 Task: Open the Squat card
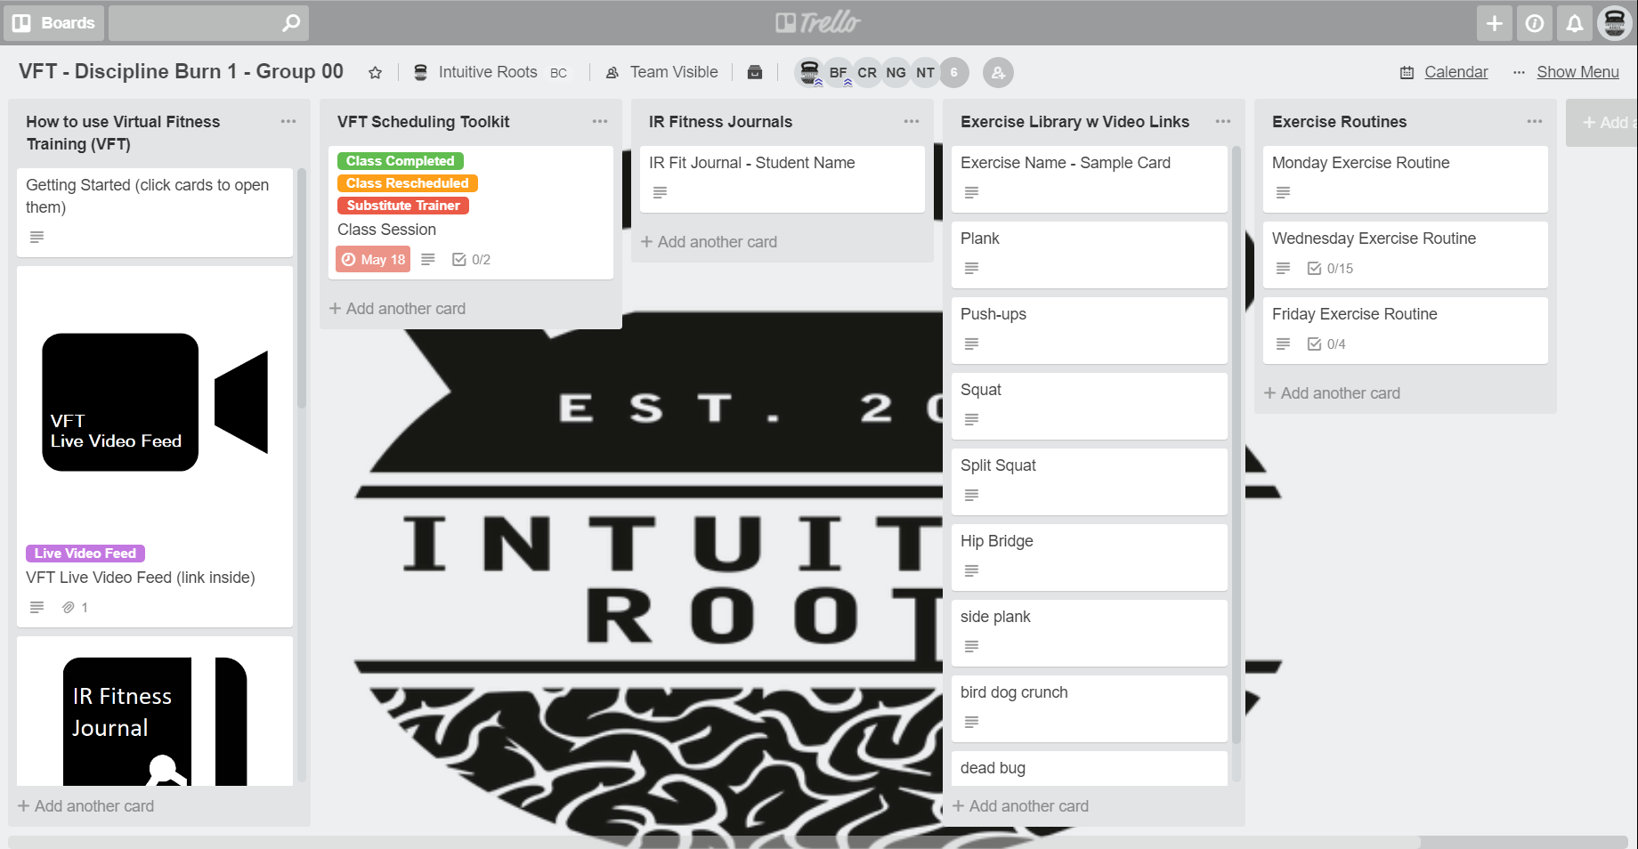1090,406
